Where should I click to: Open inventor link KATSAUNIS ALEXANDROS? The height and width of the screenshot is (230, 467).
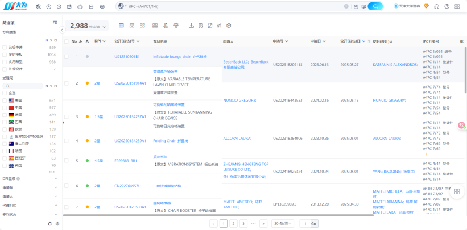pos(395,65)
